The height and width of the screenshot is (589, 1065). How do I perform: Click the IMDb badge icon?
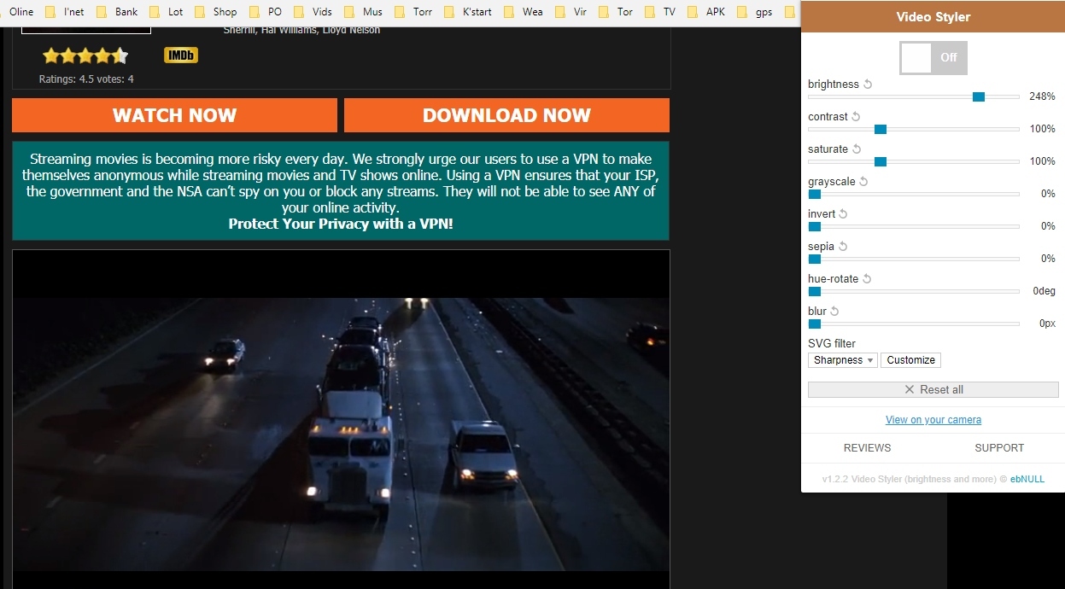click(x=180, y=55)
